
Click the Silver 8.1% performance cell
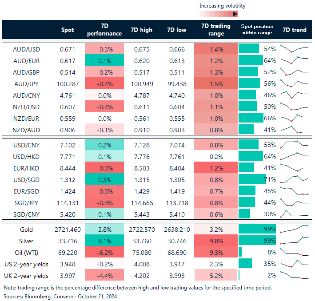tap(104, 241)
